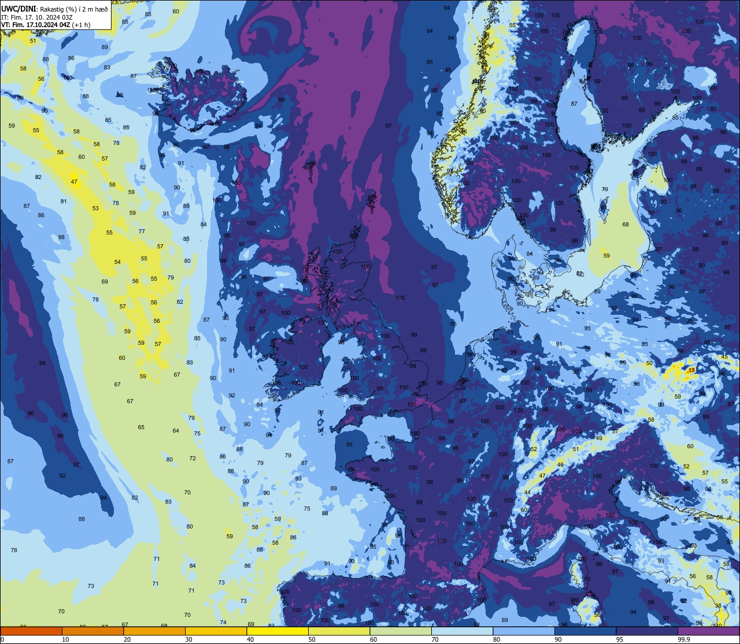740x644 pixels.
Task: Click the legend tick label '30'
Action: pos(188,639)
